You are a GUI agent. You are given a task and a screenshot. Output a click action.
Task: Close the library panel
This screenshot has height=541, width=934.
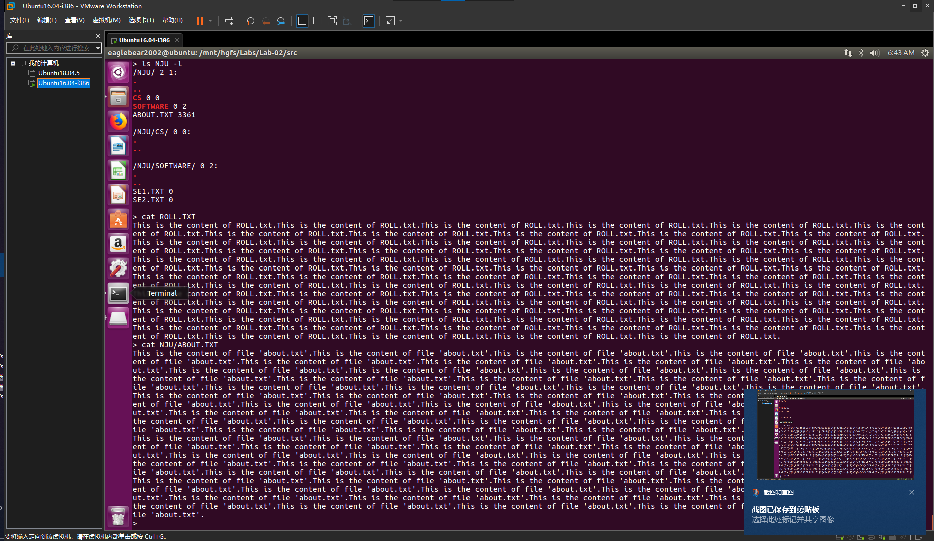click(x=98, y=36)
